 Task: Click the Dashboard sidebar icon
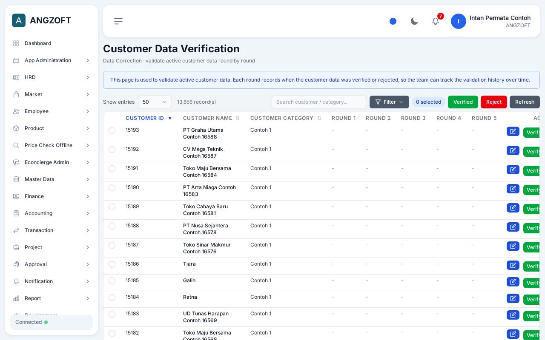16,43
